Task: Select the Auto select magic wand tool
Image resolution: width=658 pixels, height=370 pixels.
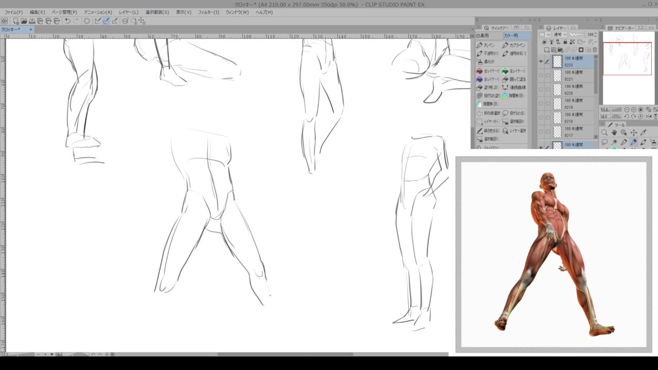Action: click(614, 142)
